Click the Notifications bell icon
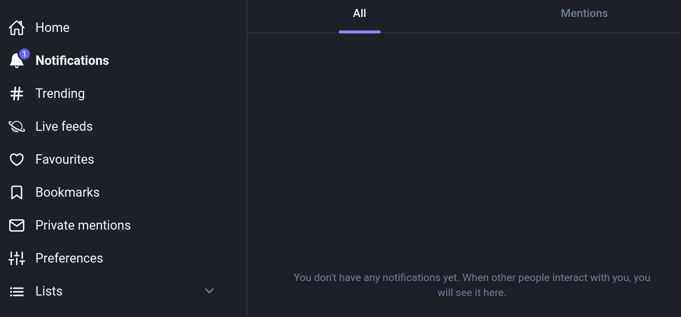Screen dimensions: 681x317 tap(17, 61)
